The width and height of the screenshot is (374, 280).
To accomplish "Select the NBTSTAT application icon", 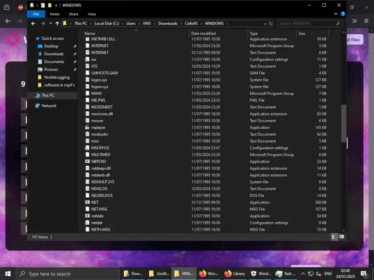I will [x=87, y=161].
